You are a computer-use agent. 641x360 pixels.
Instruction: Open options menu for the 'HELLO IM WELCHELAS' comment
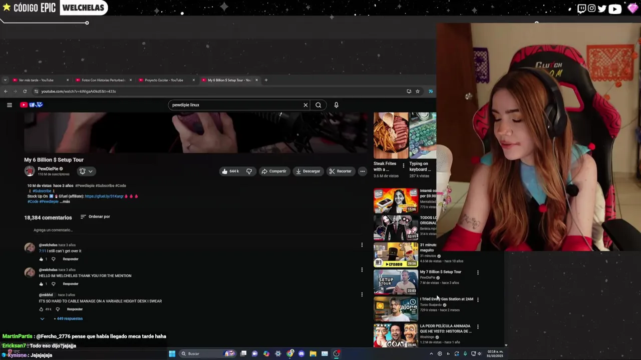[x=362, y=270]
